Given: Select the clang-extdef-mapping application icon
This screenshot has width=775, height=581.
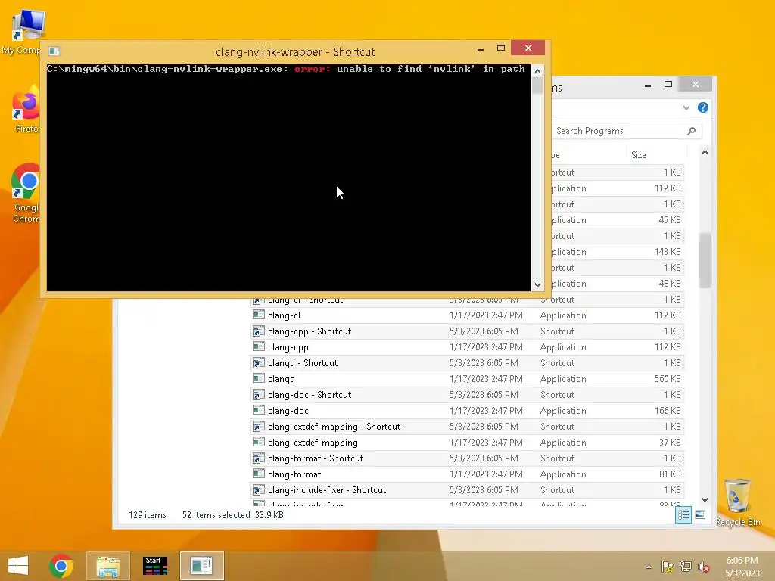Looking at the screenshot, I should (x=258, y=442).
